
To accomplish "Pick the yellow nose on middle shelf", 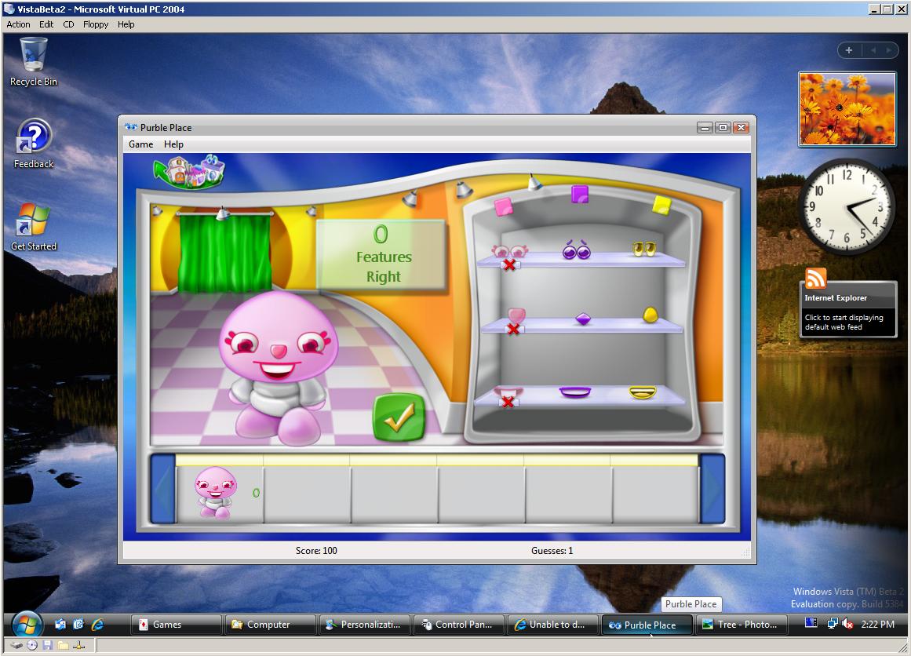I will [x=650, y=315].
